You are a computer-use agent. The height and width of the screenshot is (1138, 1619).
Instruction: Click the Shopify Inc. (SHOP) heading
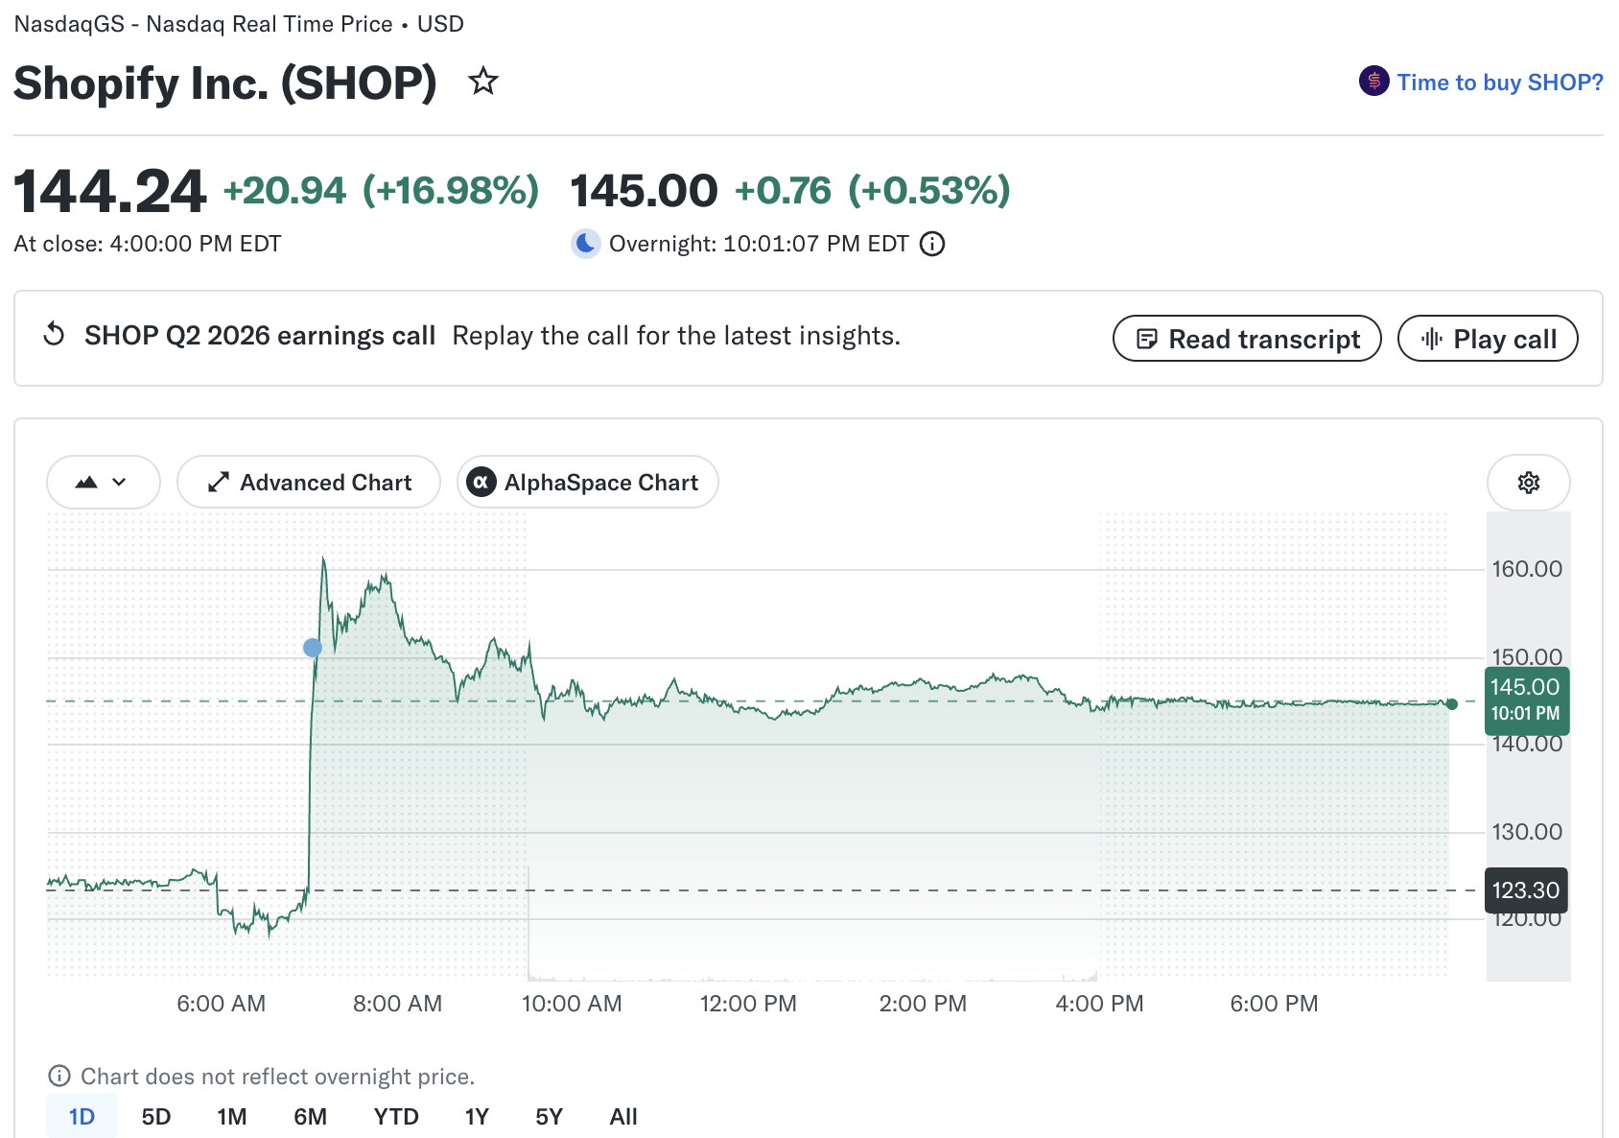[x=225, y=83]
